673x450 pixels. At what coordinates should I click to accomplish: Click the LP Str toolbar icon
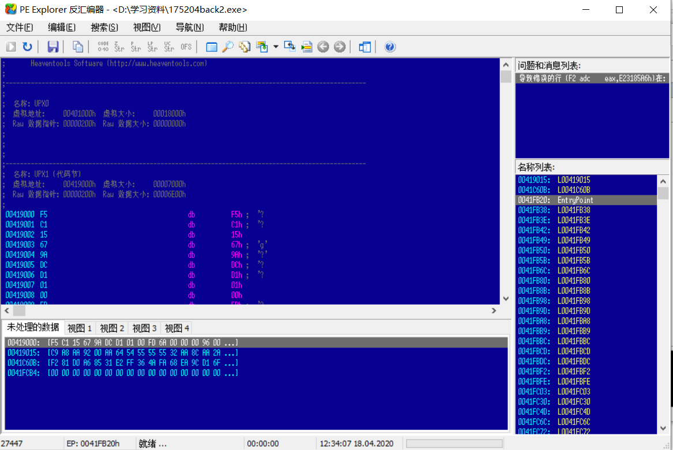[152, 47]
